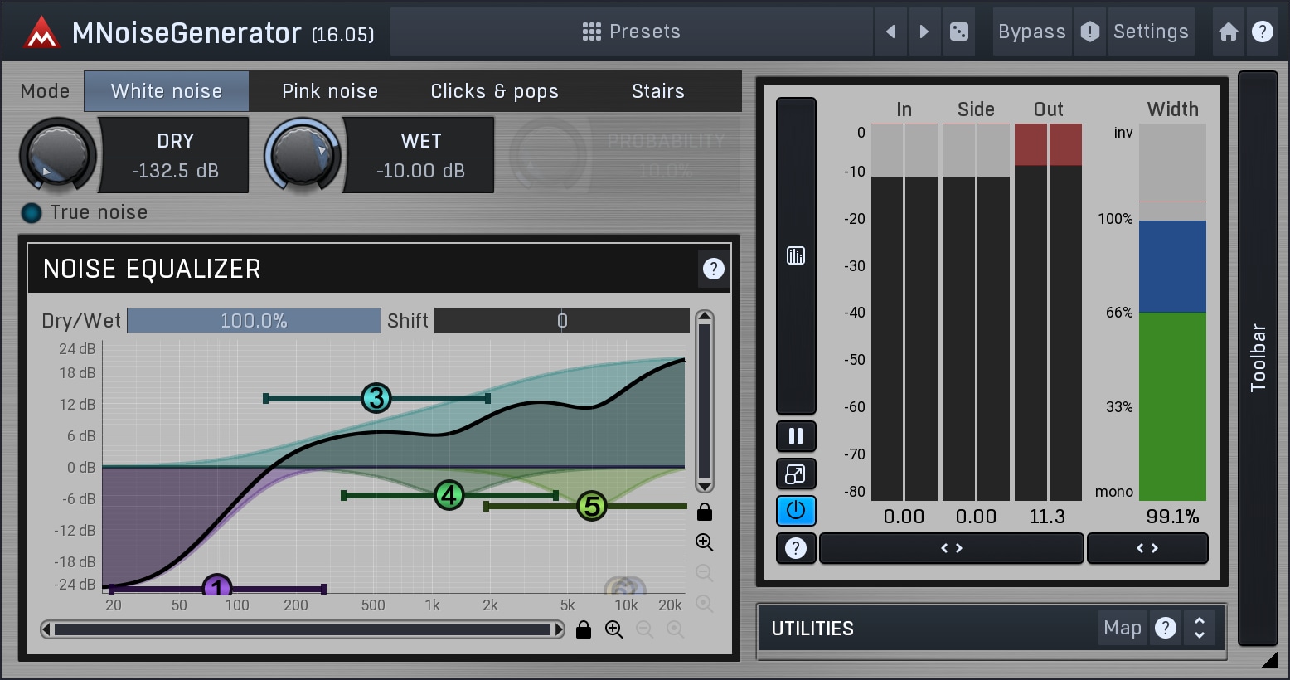The image size is (1290, 680).
Task: Click the meter popup window icon
Action: [796, 474]
